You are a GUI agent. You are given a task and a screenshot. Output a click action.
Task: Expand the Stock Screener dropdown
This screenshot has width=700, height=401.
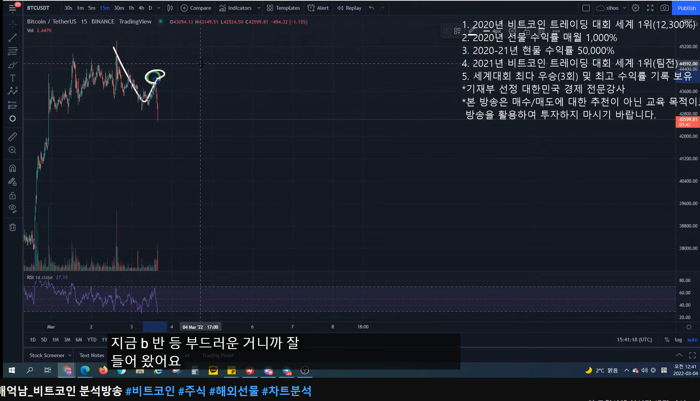tap(70, 355)
